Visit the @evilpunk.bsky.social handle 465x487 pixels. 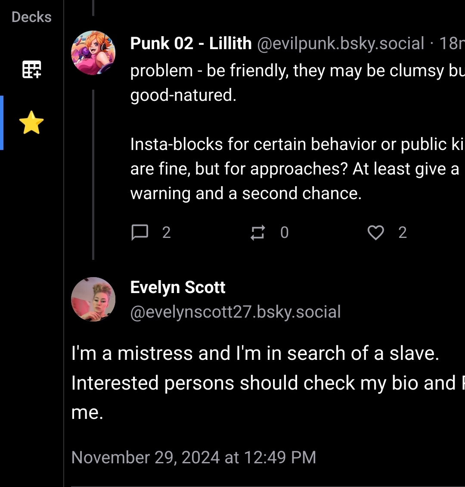point(341,44)
